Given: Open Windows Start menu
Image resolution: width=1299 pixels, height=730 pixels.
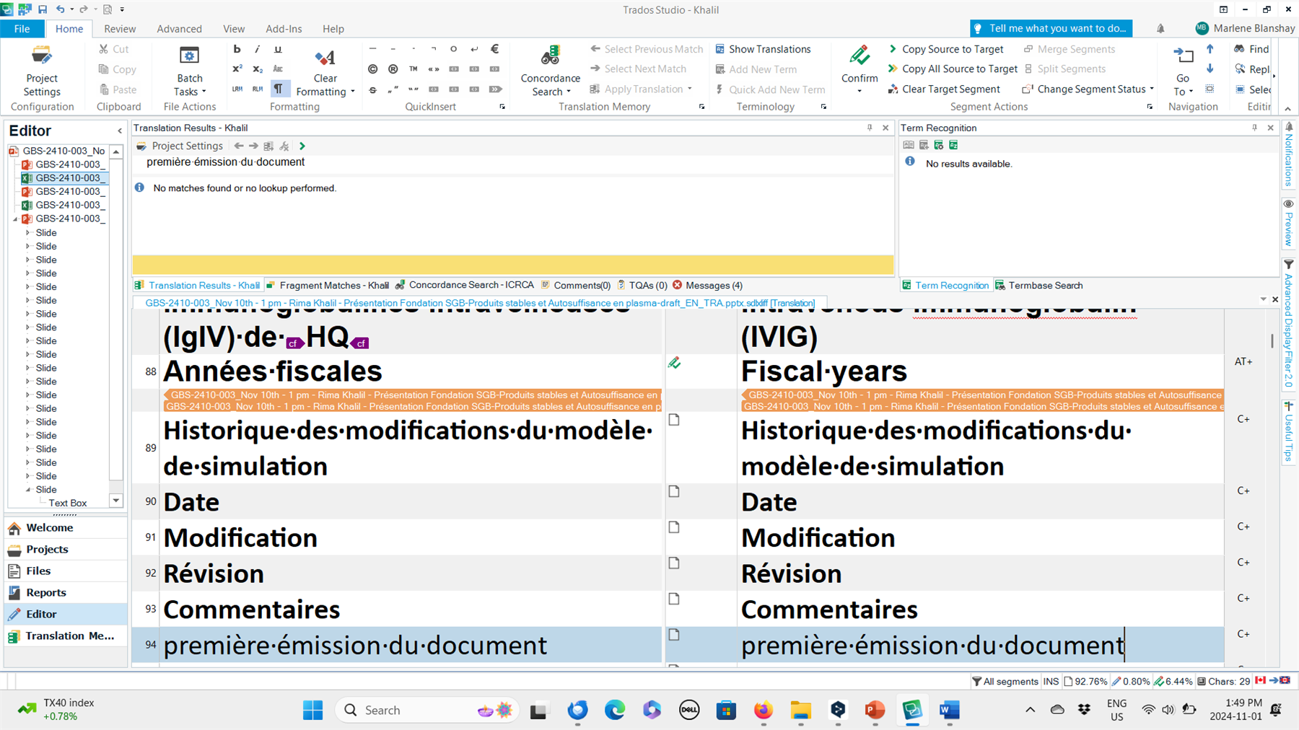Looking at the screenshot, I should pos(312,710).
